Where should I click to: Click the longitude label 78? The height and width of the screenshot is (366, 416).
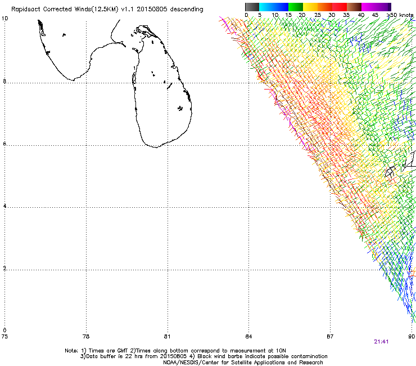tap(86, 337)
